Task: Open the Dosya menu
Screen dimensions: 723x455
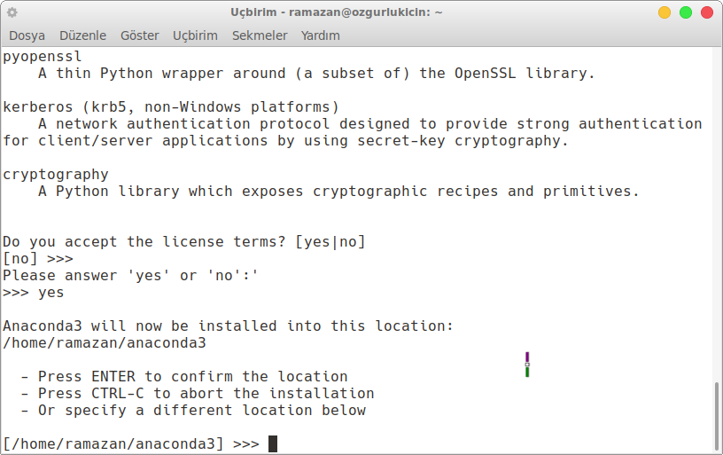Action: 27,35
